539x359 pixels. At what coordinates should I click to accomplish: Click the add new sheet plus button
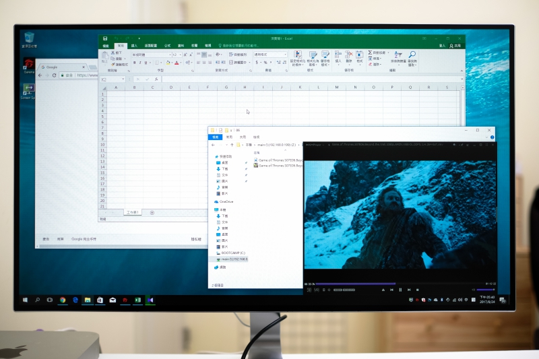point(152,212)
